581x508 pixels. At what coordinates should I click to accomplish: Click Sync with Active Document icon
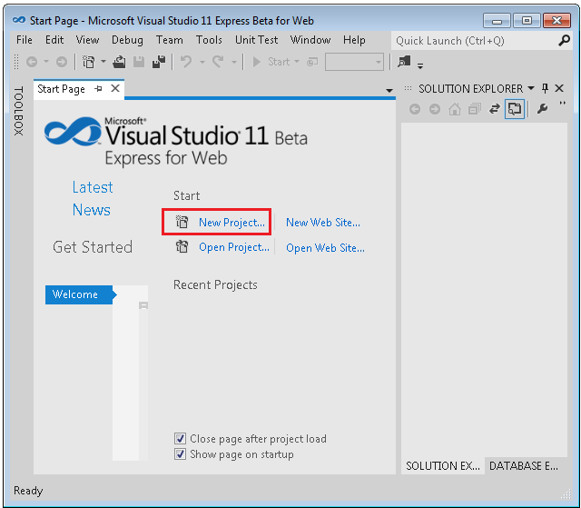(494, 109)
